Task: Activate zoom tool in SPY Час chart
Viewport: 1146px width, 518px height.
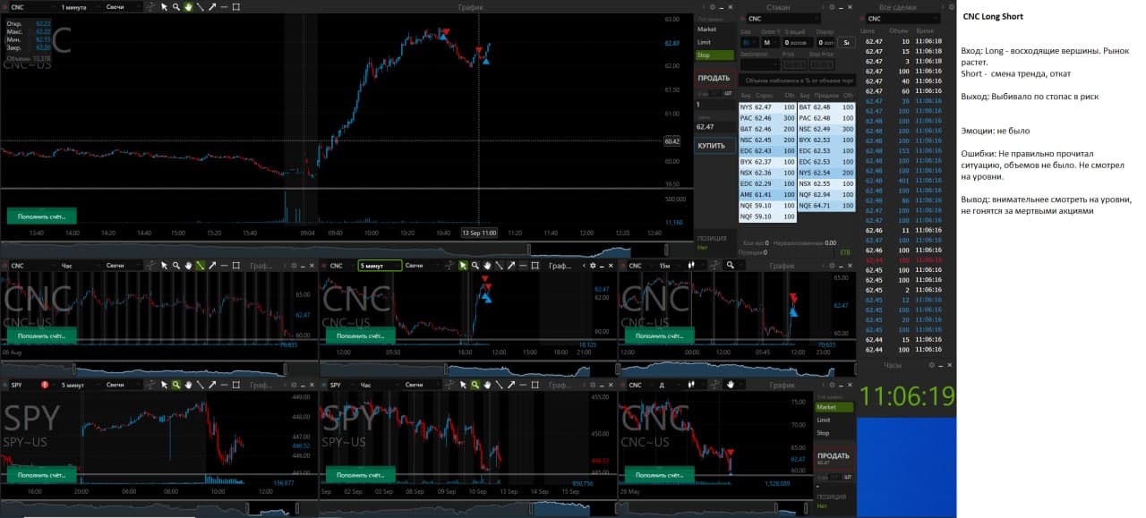Action: pos(475,385)
